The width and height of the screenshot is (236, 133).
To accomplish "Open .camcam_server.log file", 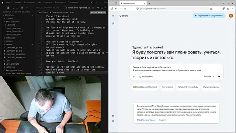I will pyautogui.click(x=16, y=54).
